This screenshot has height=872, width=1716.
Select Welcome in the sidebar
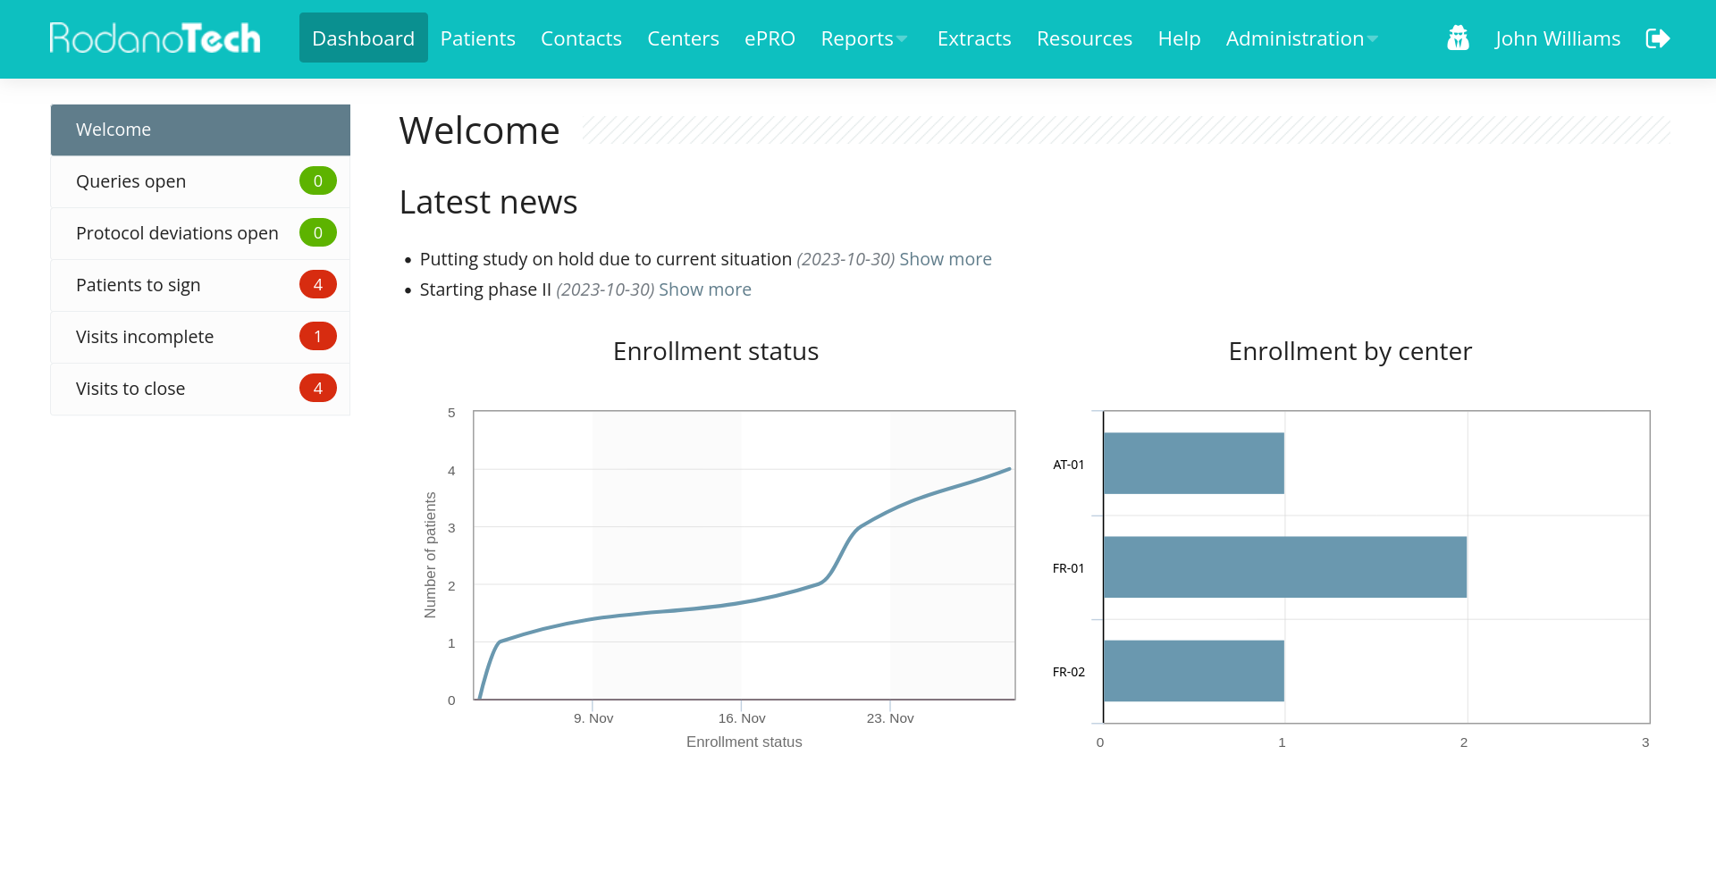point(200,130)
